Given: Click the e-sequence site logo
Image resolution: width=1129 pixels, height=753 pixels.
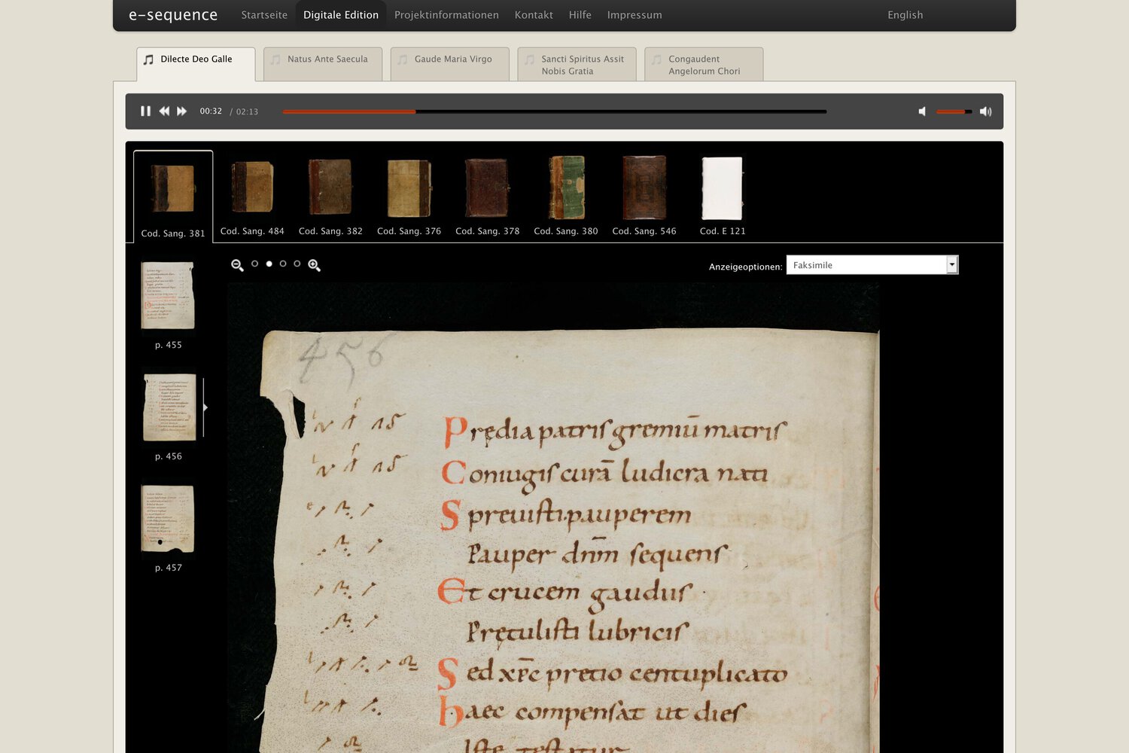Looking at the screenshot, I should (x=173, y=15).
